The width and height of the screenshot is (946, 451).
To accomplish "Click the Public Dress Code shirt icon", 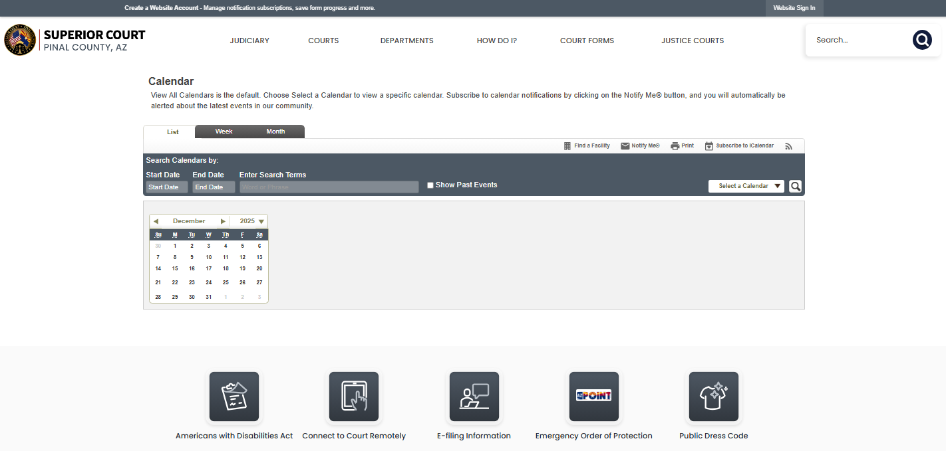I will tap(713, 397).
